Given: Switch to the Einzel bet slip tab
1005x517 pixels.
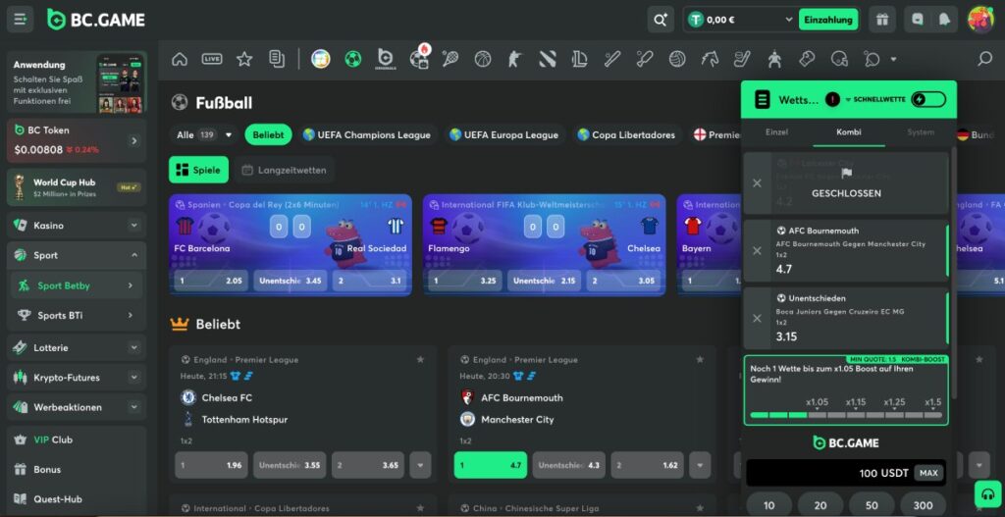Looking at the screenshot, I should pos(777,132).
